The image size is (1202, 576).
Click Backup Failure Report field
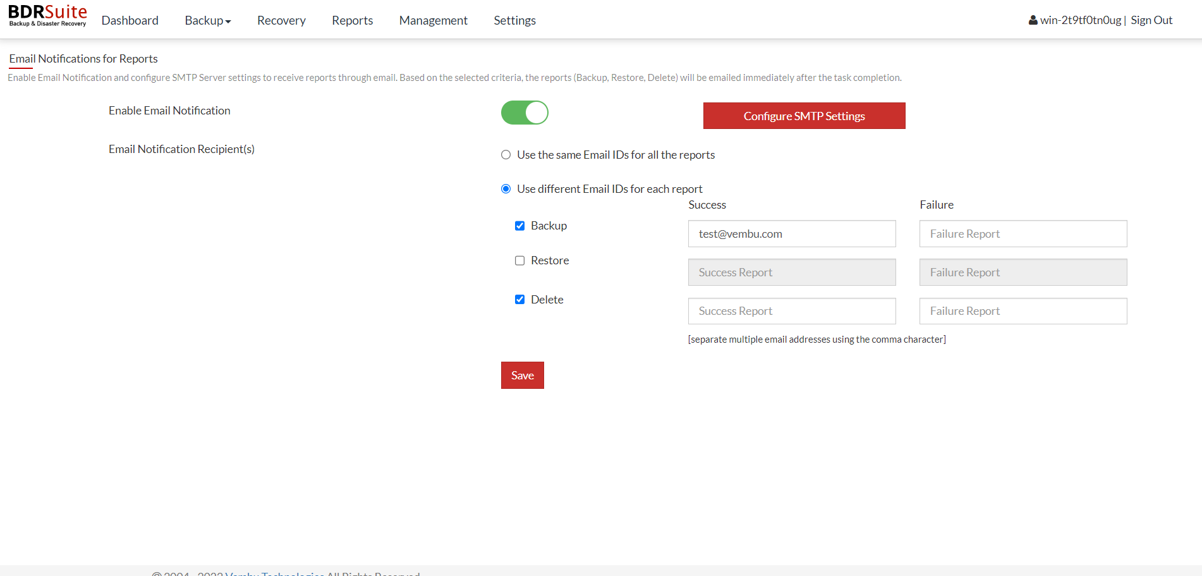click(x=1023, y=234)
